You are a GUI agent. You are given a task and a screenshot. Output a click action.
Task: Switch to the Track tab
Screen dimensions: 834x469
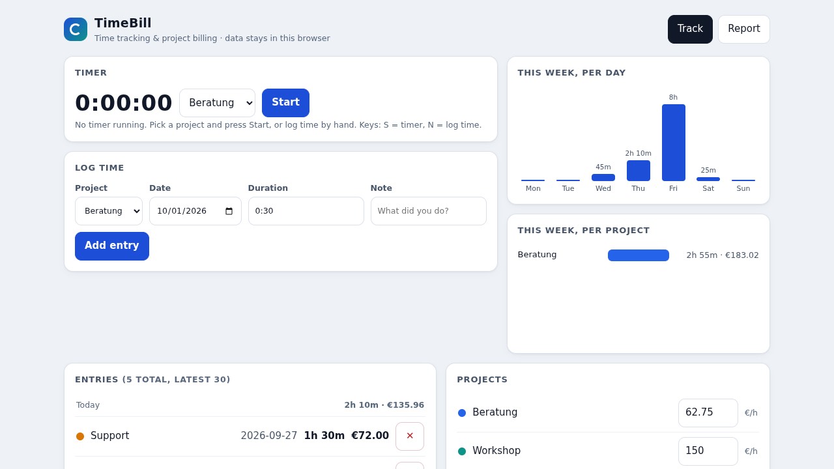(690, 29)
